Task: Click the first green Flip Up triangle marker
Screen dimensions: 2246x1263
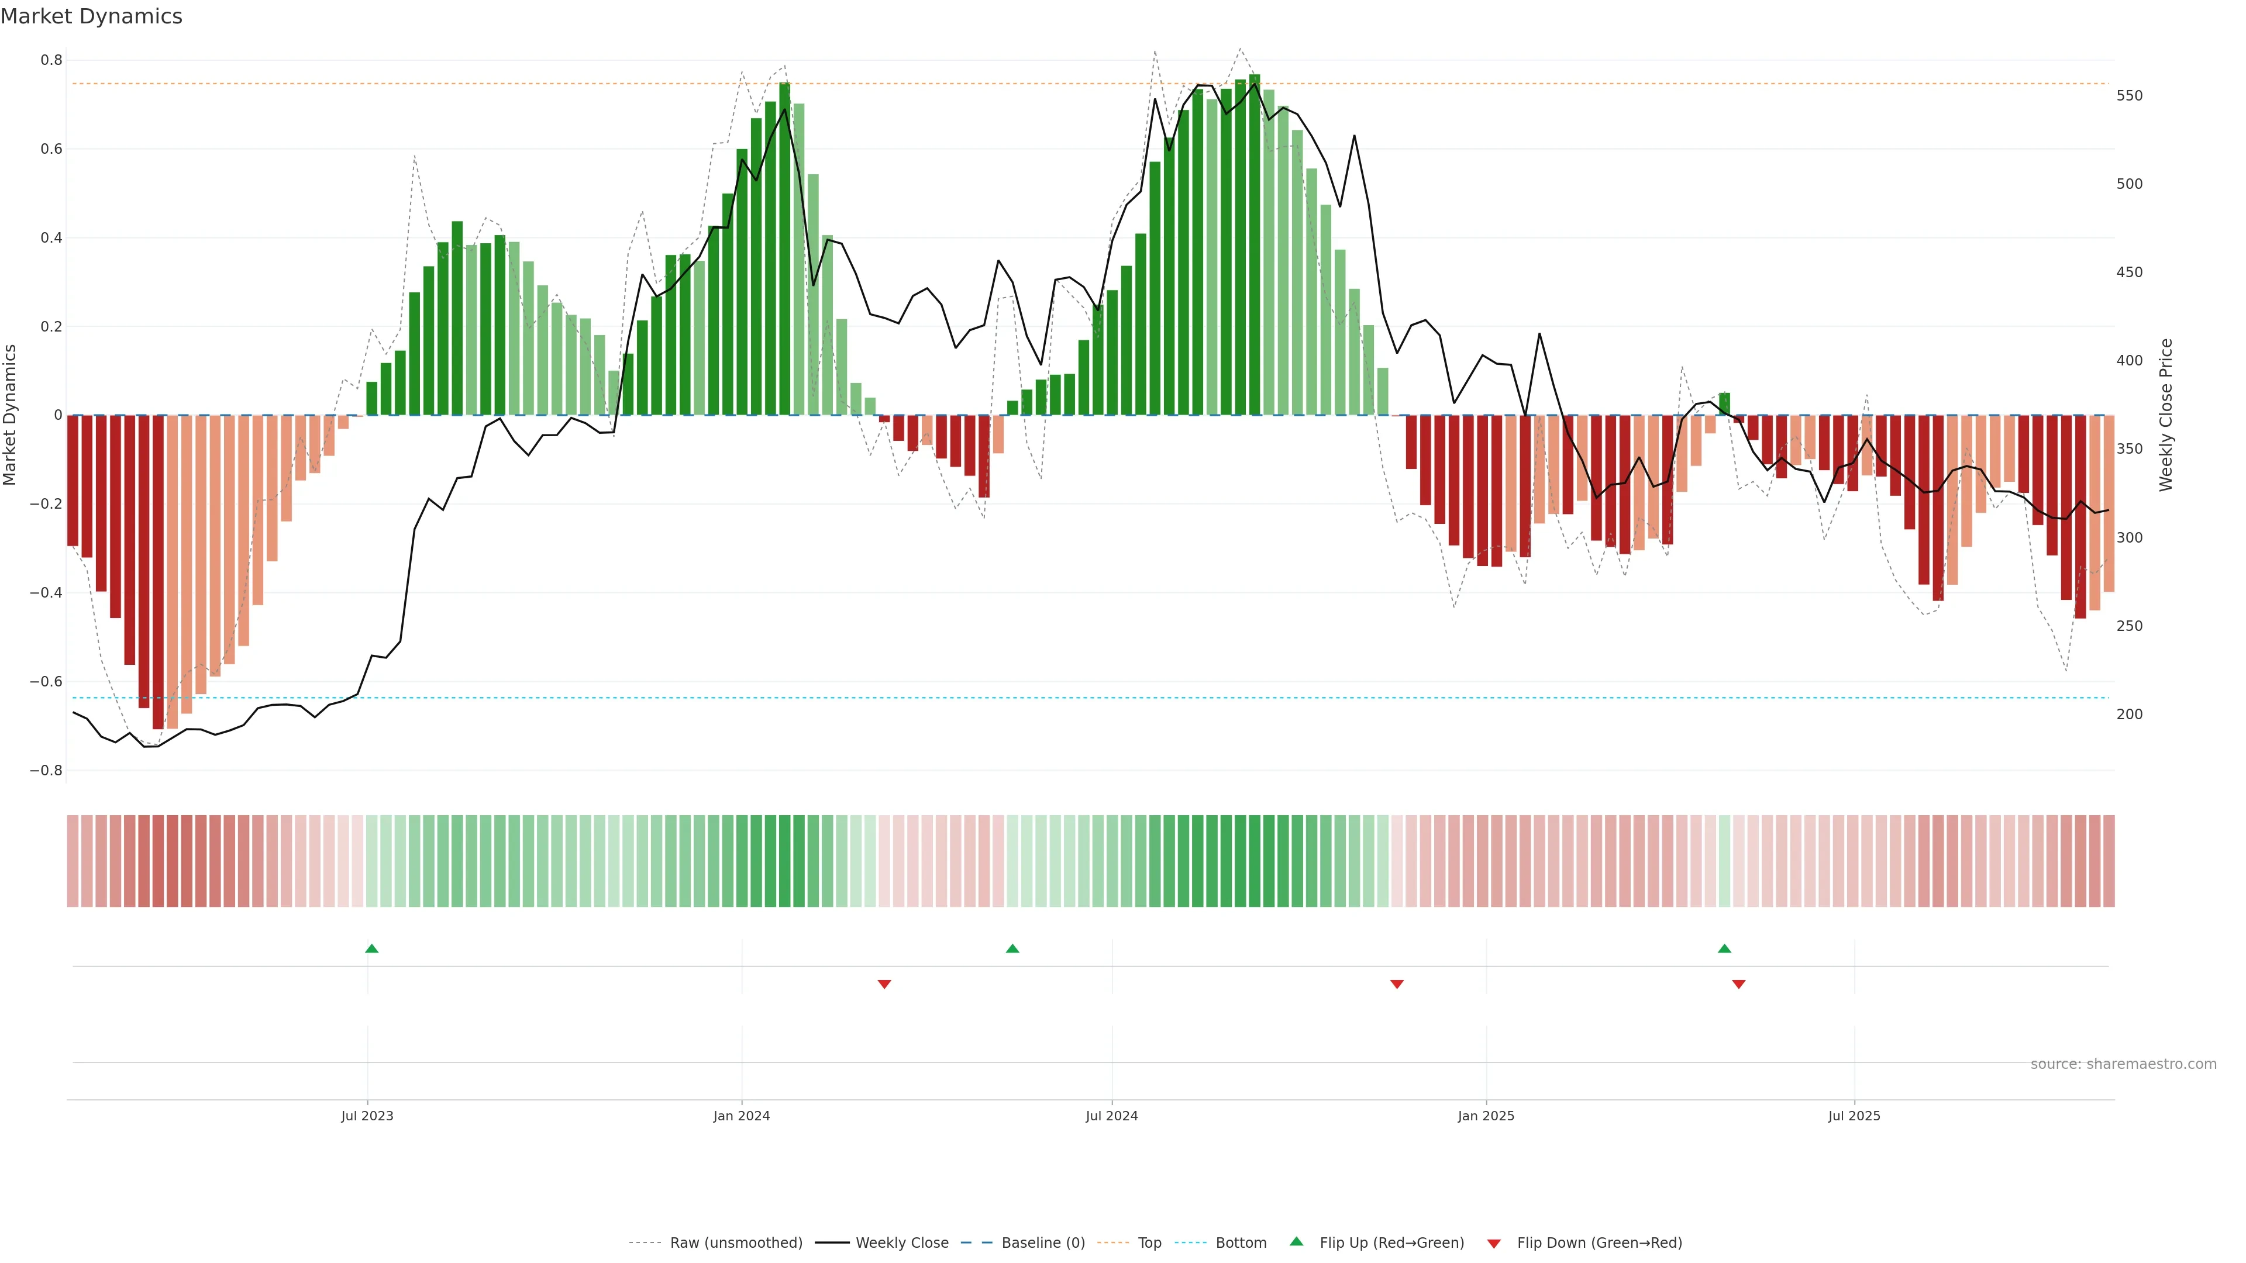Action: click(371, 948)
